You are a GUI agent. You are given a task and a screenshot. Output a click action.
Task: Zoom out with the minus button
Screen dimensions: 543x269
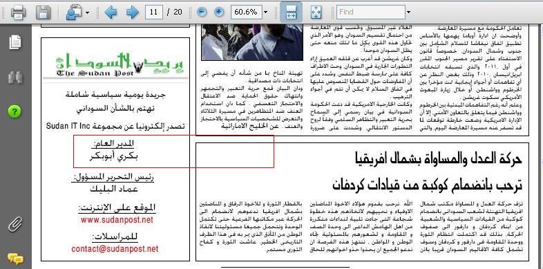pyautogui.click(x=202, y=12)
